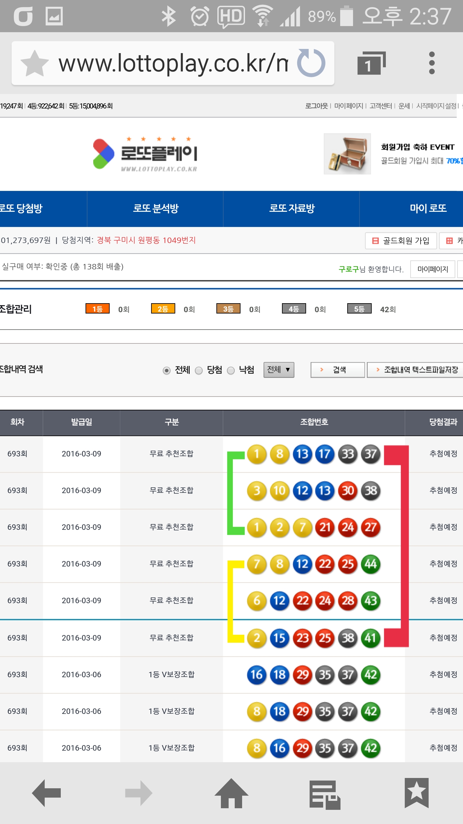Click the 골드회원 가입 button
The width and height of the screenshot is (463, 824).
coord(401,241)
